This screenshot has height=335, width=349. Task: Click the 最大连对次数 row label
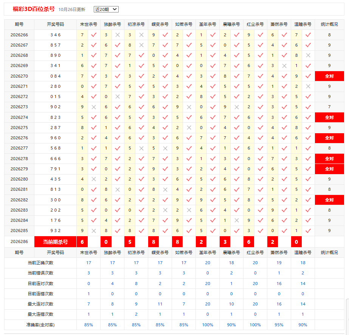click(40, 304)
